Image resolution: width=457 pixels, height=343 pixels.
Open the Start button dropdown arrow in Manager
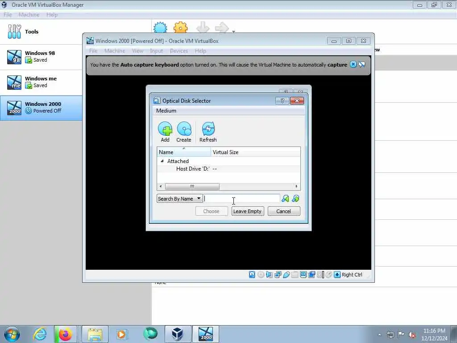234,31
